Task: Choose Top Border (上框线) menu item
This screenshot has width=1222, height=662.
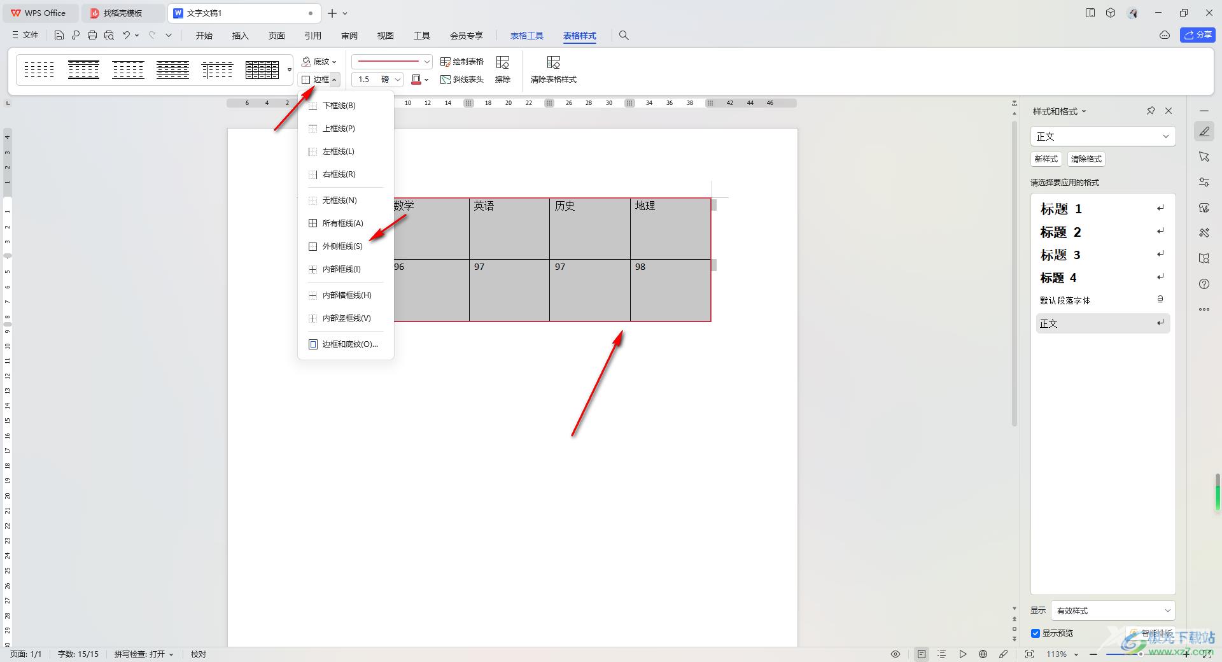Action: 346,129
